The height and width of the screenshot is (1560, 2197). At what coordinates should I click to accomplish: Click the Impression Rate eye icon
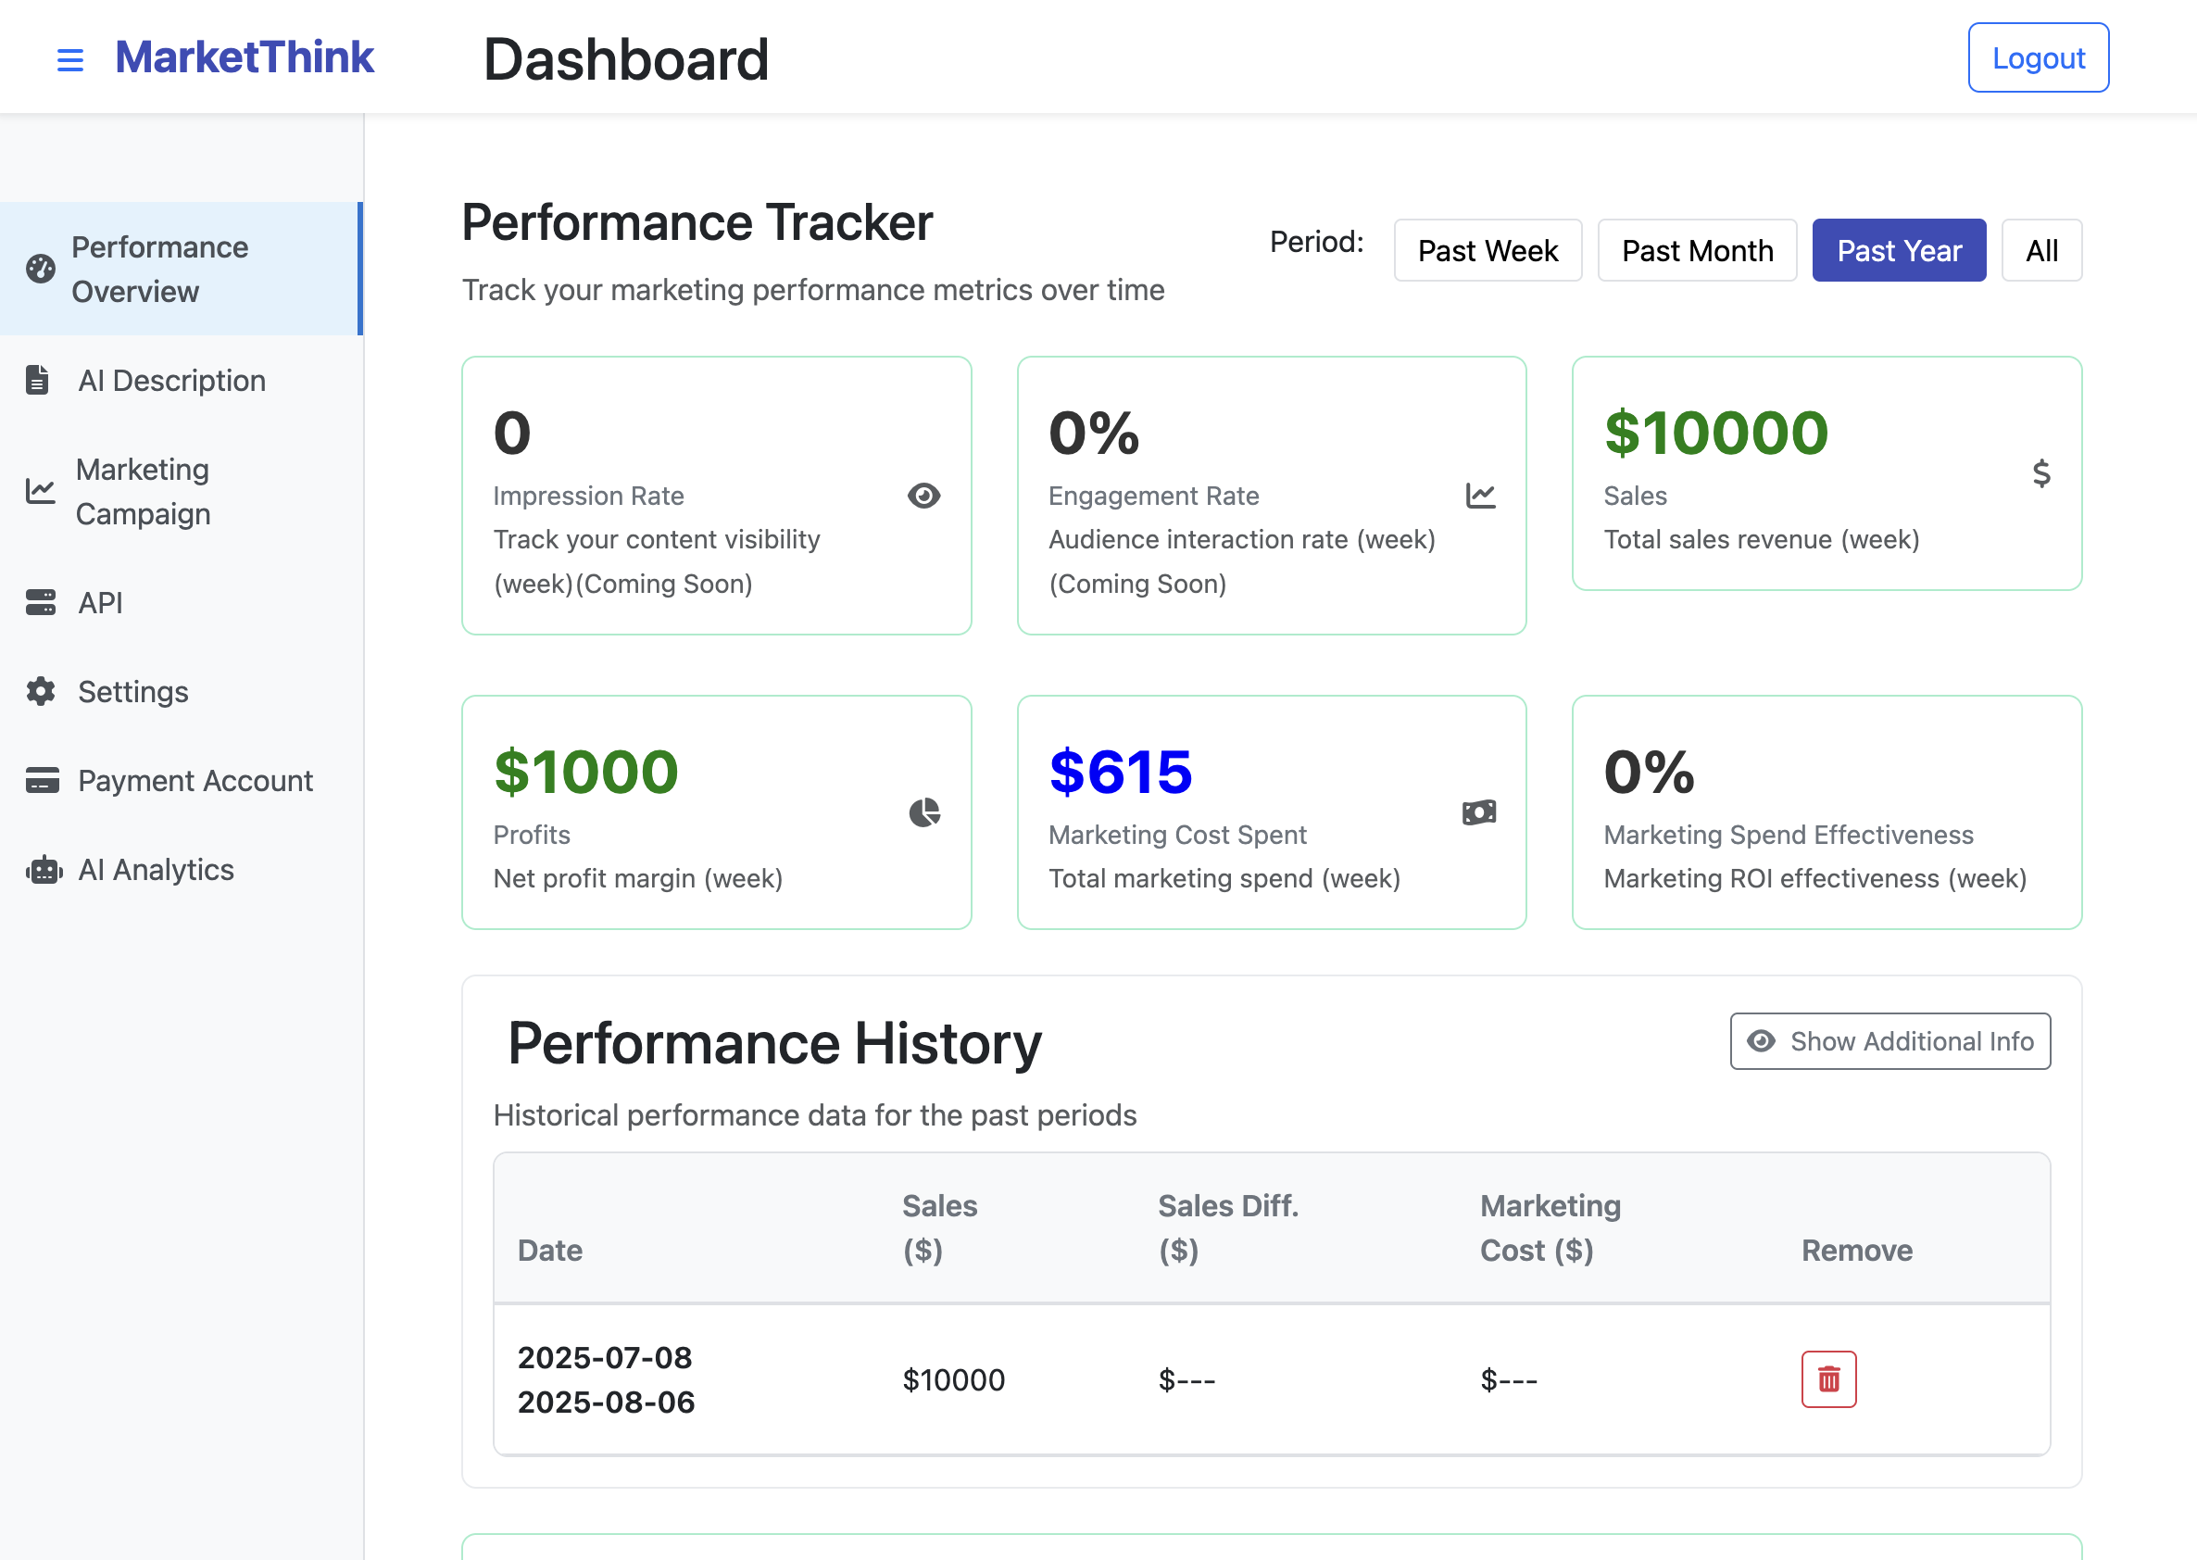click(x=923, y=496)
